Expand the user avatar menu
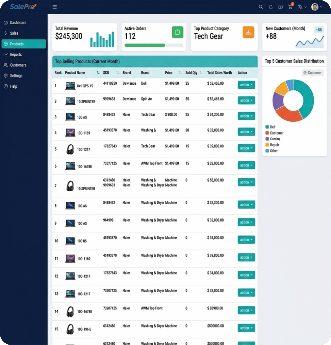This screenshot has width=331, height=345. pos(317,7)
